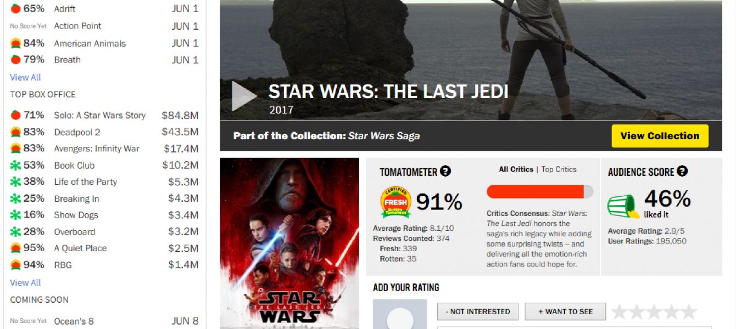Click the certified fresh icon beside Deadpool 2
The width and height of the screenshot is (736, 329).
(x=15, y=132)
